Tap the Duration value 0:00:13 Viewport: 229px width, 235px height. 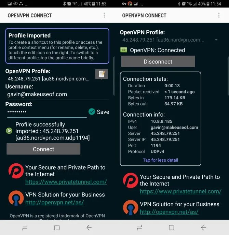[172, 86]
